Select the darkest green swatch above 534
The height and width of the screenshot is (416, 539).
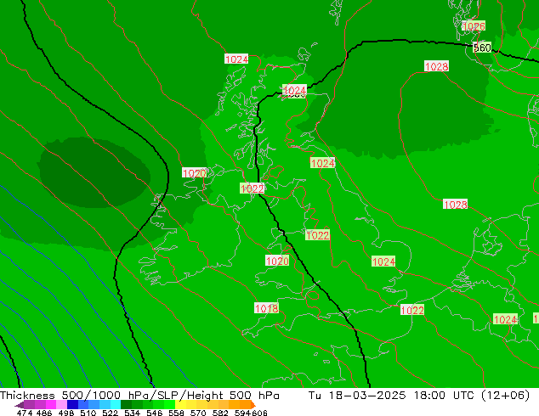126,404
